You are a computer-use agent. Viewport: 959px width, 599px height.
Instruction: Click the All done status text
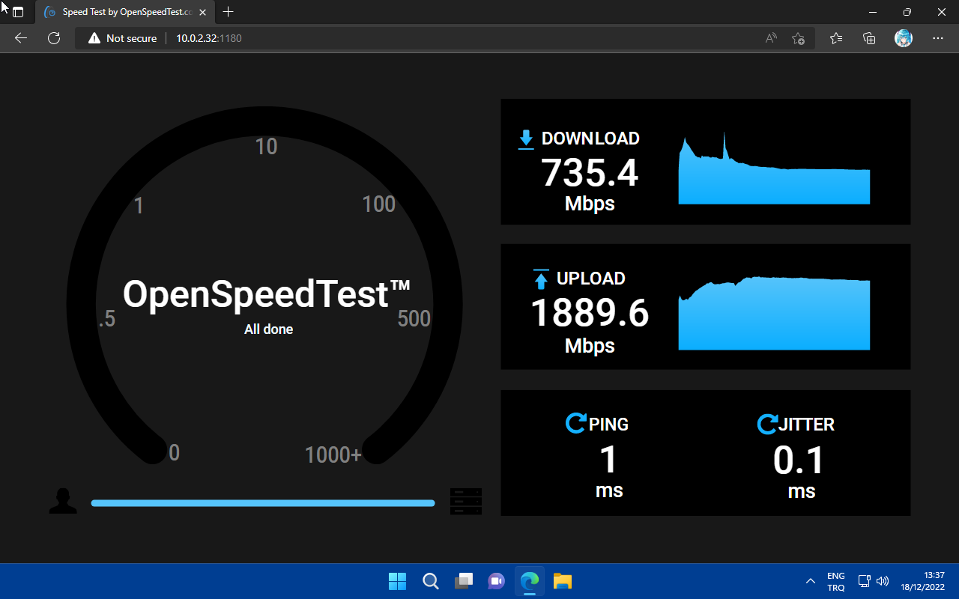coord(268,329)
